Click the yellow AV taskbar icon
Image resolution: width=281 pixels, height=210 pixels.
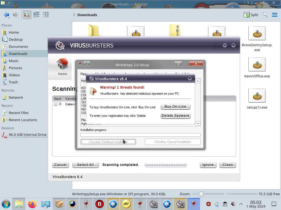coord(126,204)
